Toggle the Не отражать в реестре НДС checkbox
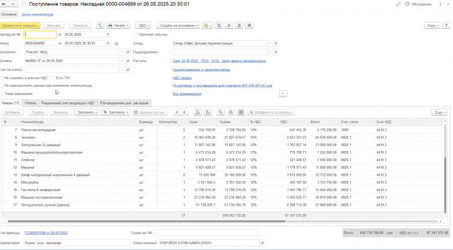Image resolution: width=453 pixels, height=250 pixels. click(x=1, y=78)
